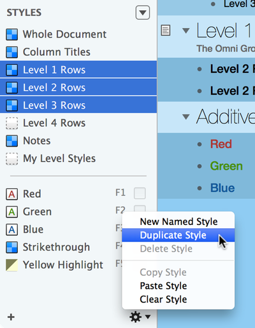This screenshot has width=255, height=328.
Task: Click the note icon beside Level 1
Action: click(166, 30)
